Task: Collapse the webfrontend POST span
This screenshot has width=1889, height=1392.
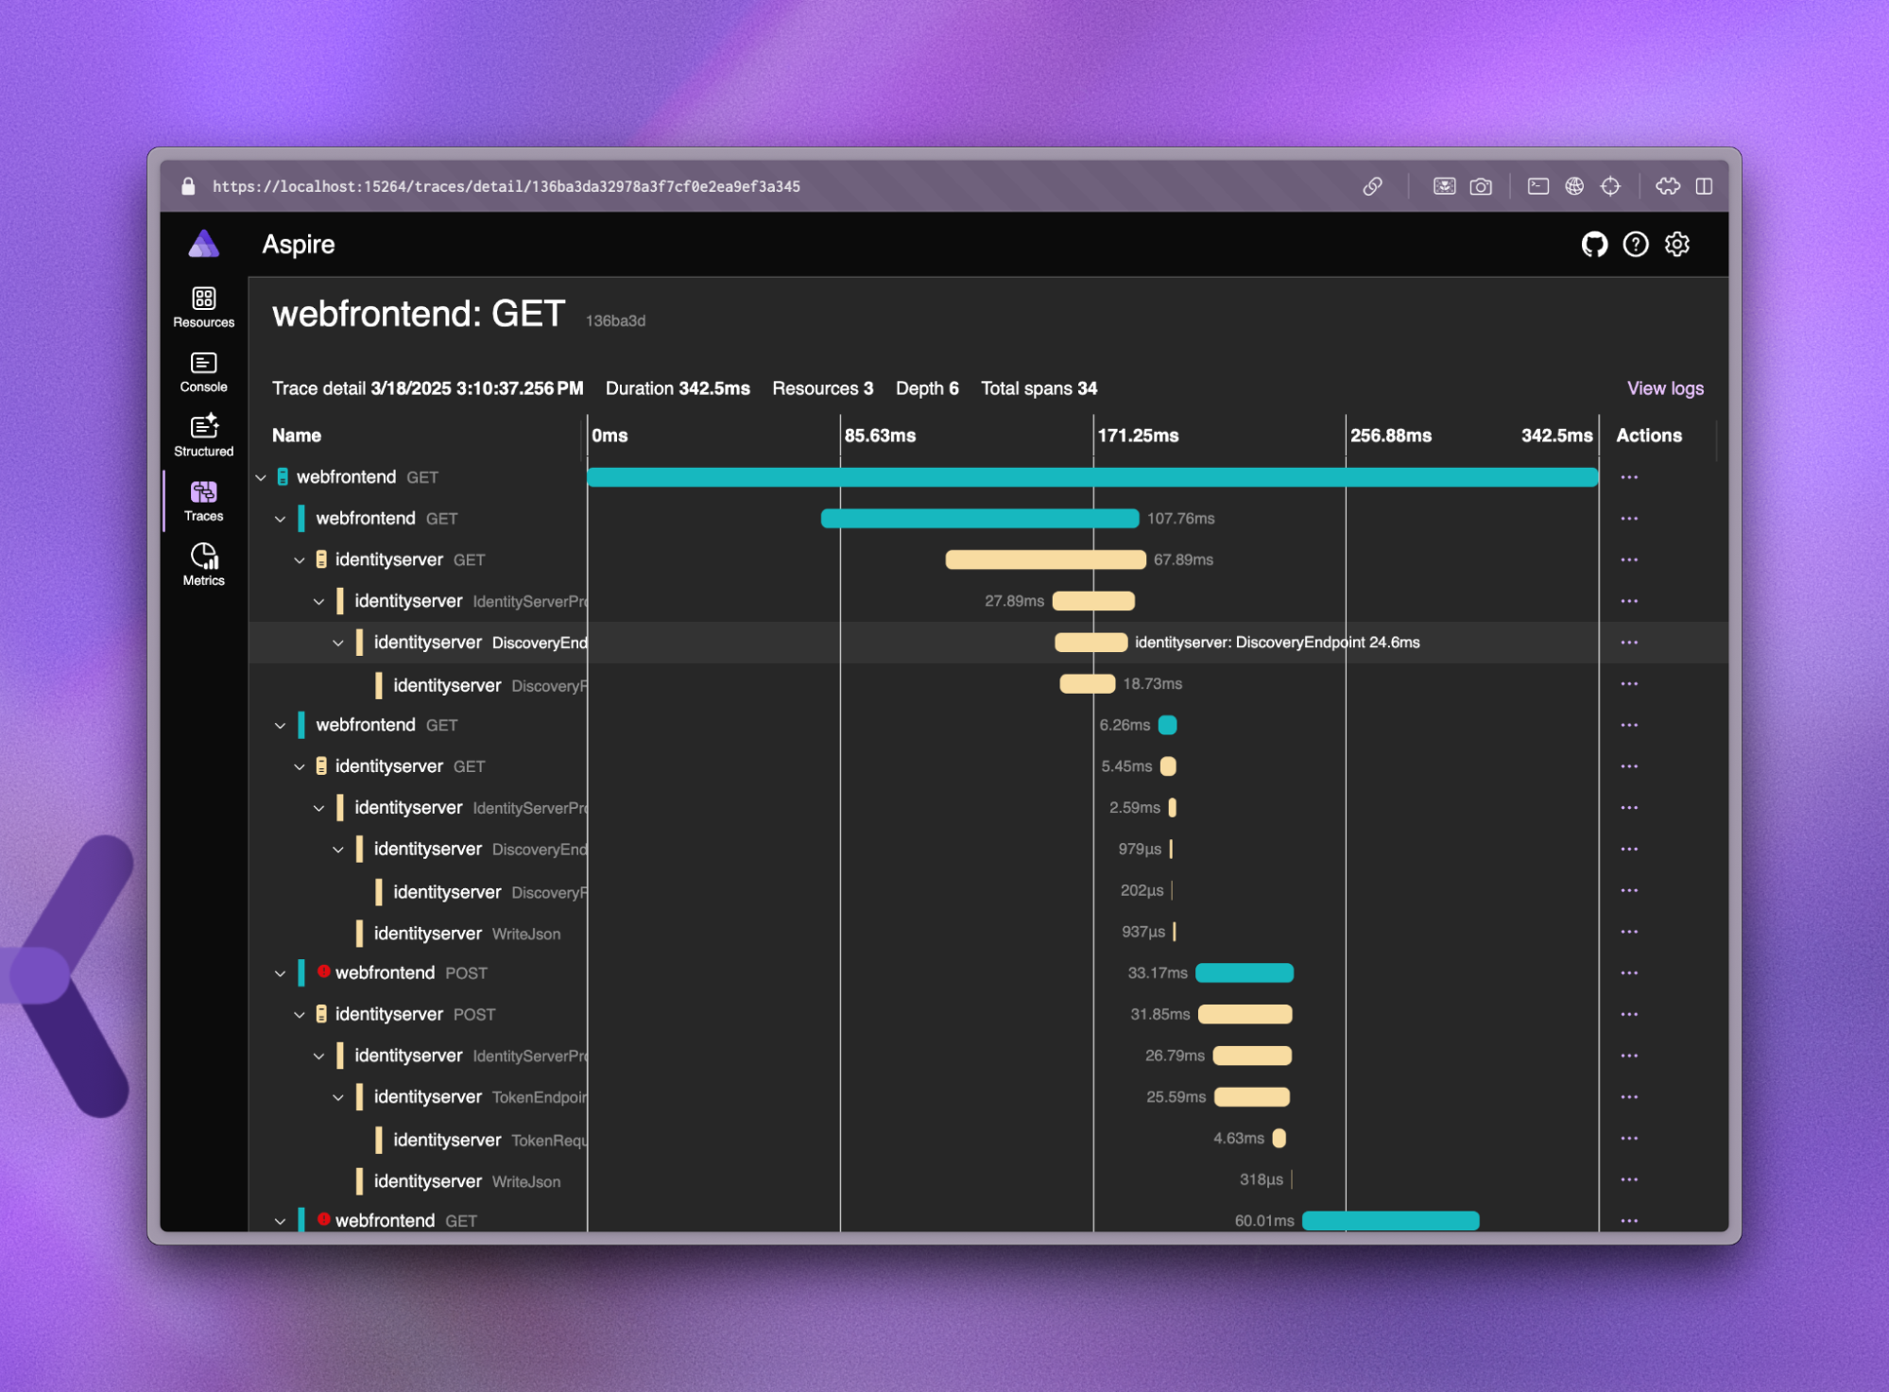Action: click(280, 973)
